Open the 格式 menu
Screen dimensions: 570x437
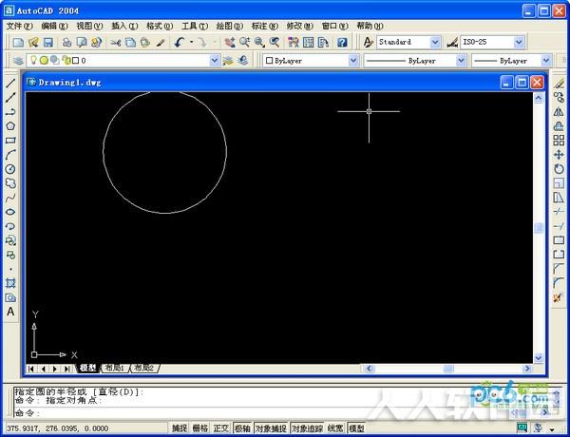(x=160, y=26)
